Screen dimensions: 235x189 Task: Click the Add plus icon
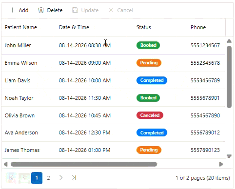point(13,10)
